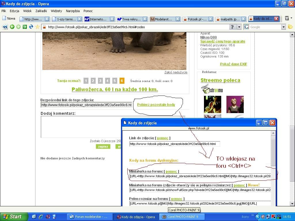Rate the photo with score 6

coord(122,81)
